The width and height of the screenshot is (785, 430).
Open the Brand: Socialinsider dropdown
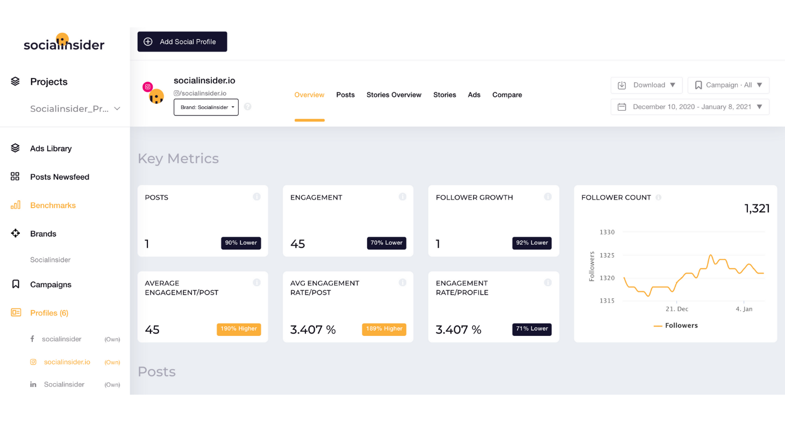[x=206, y=107]
